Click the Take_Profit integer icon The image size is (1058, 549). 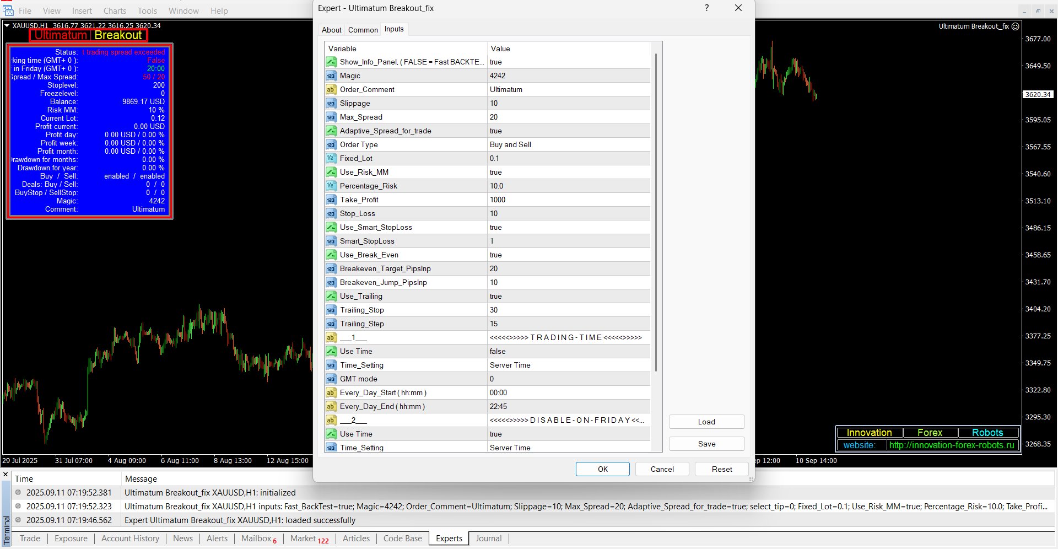coord(331,200)
